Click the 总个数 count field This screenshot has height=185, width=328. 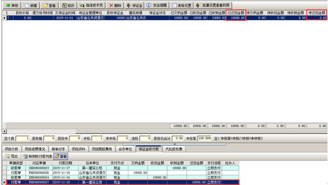22,138
